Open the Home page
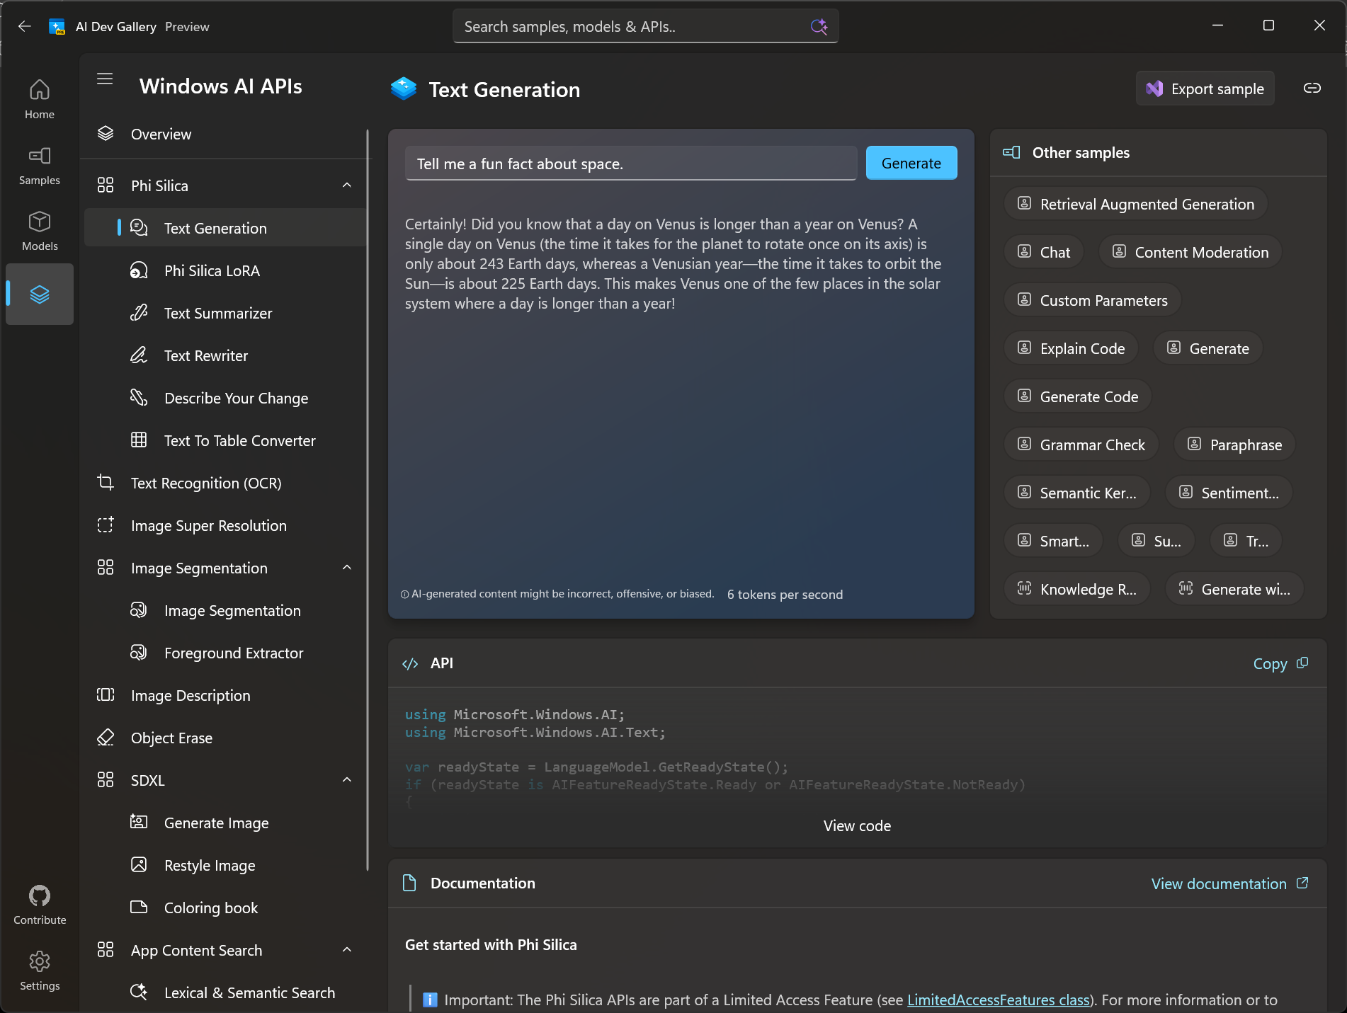 39,98
